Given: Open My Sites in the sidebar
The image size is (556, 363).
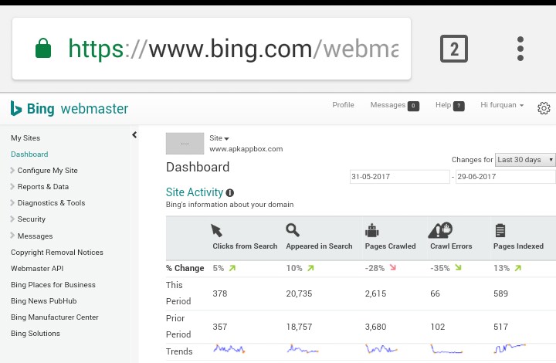Looking at the screenshot, I should 25,138.
